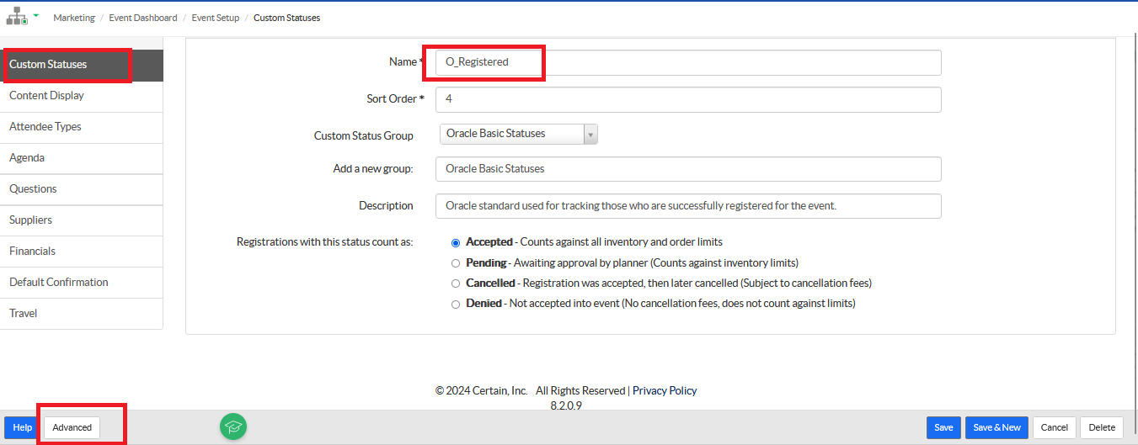Choose the Cancelled radio option
The image size is (1138, 445).
pos(456,283)
